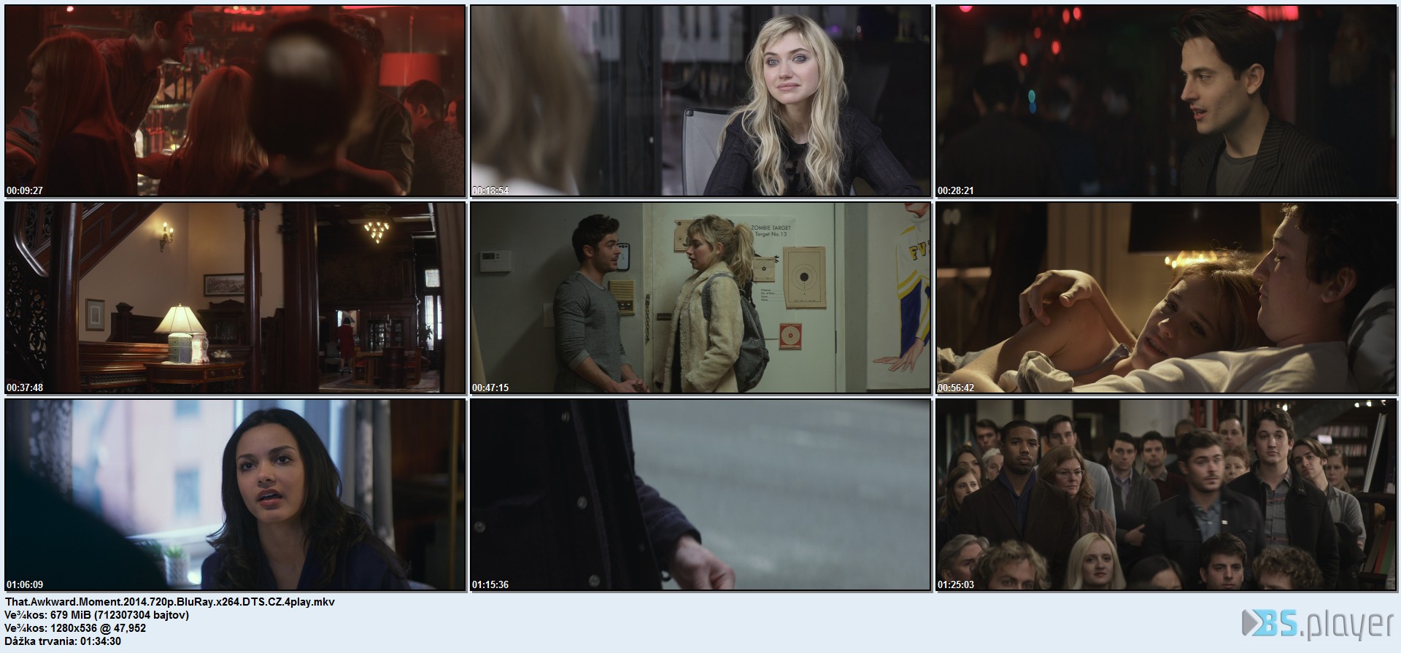Select the thumbnail of the blonde woman at a table

(x=700, y=101)
